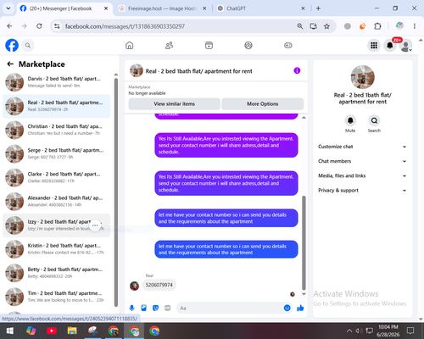
Task: Click the conversation list scrollbar
Action: tap(116, 192)
